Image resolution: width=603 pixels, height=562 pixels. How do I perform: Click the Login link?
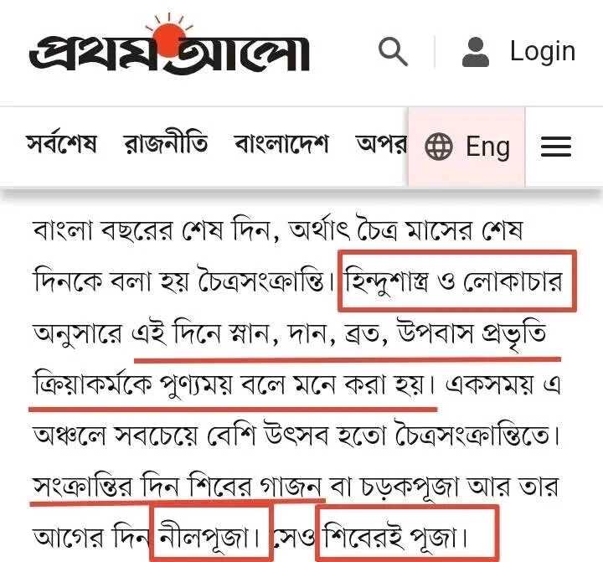coord(543,51)
